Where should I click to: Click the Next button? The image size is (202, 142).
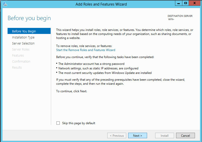[x=138, y=135]
